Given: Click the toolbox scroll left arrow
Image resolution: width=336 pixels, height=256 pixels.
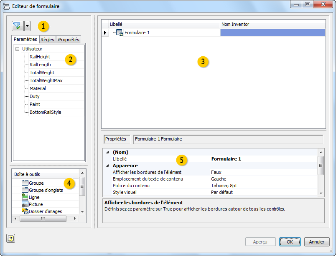Looking at the screenshot, I should (15, 218).
